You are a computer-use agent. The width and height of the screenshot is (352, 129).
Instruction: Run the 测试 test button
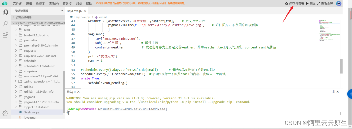(311, 3)
